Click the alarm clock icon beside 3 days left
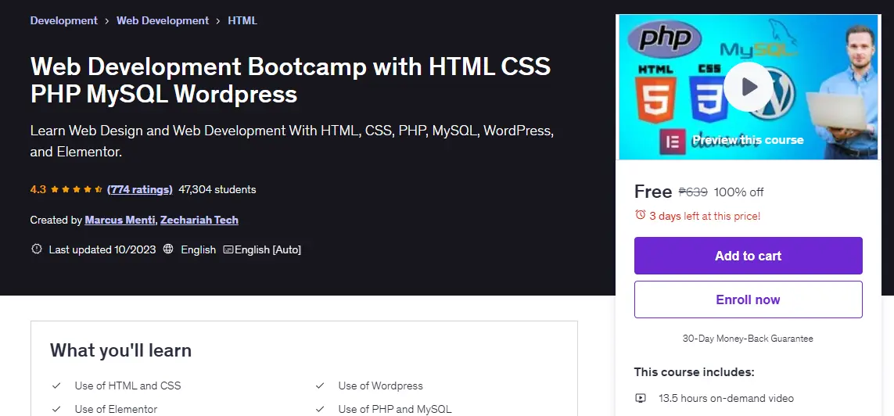 (x=641, y=215)
